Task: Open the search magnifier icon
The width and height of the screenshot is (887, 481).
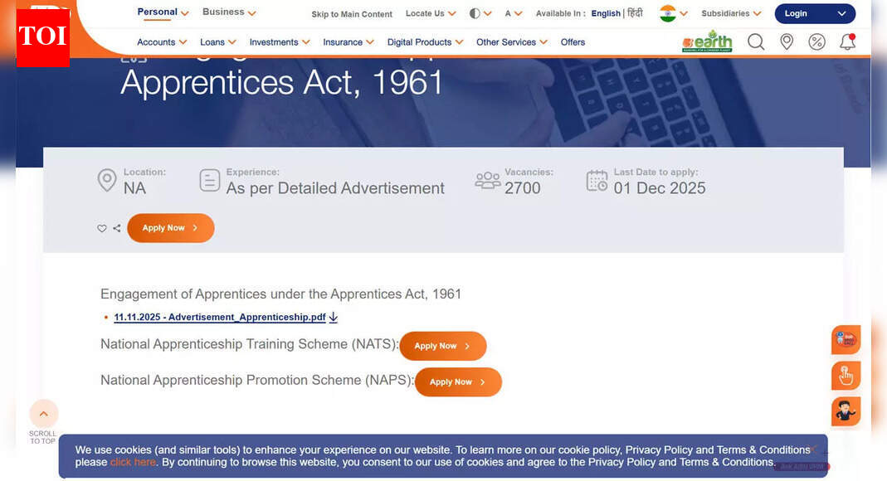Action: coord(756,41)
